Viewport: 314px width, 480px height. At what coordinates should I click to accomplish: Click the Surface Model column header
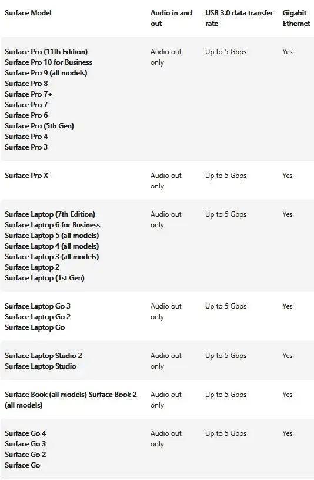28,13
